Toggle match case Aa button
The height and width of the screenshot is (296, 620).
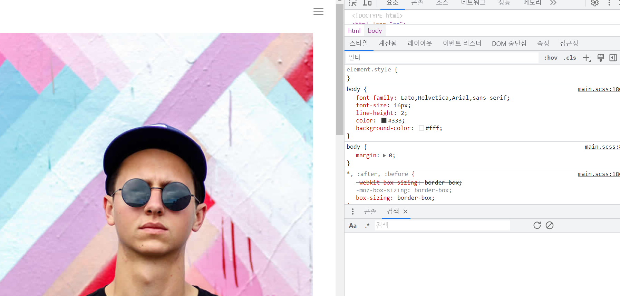(353, 226)
